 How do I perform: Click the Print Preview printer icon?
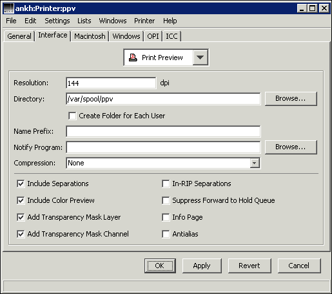coord(133,58)
